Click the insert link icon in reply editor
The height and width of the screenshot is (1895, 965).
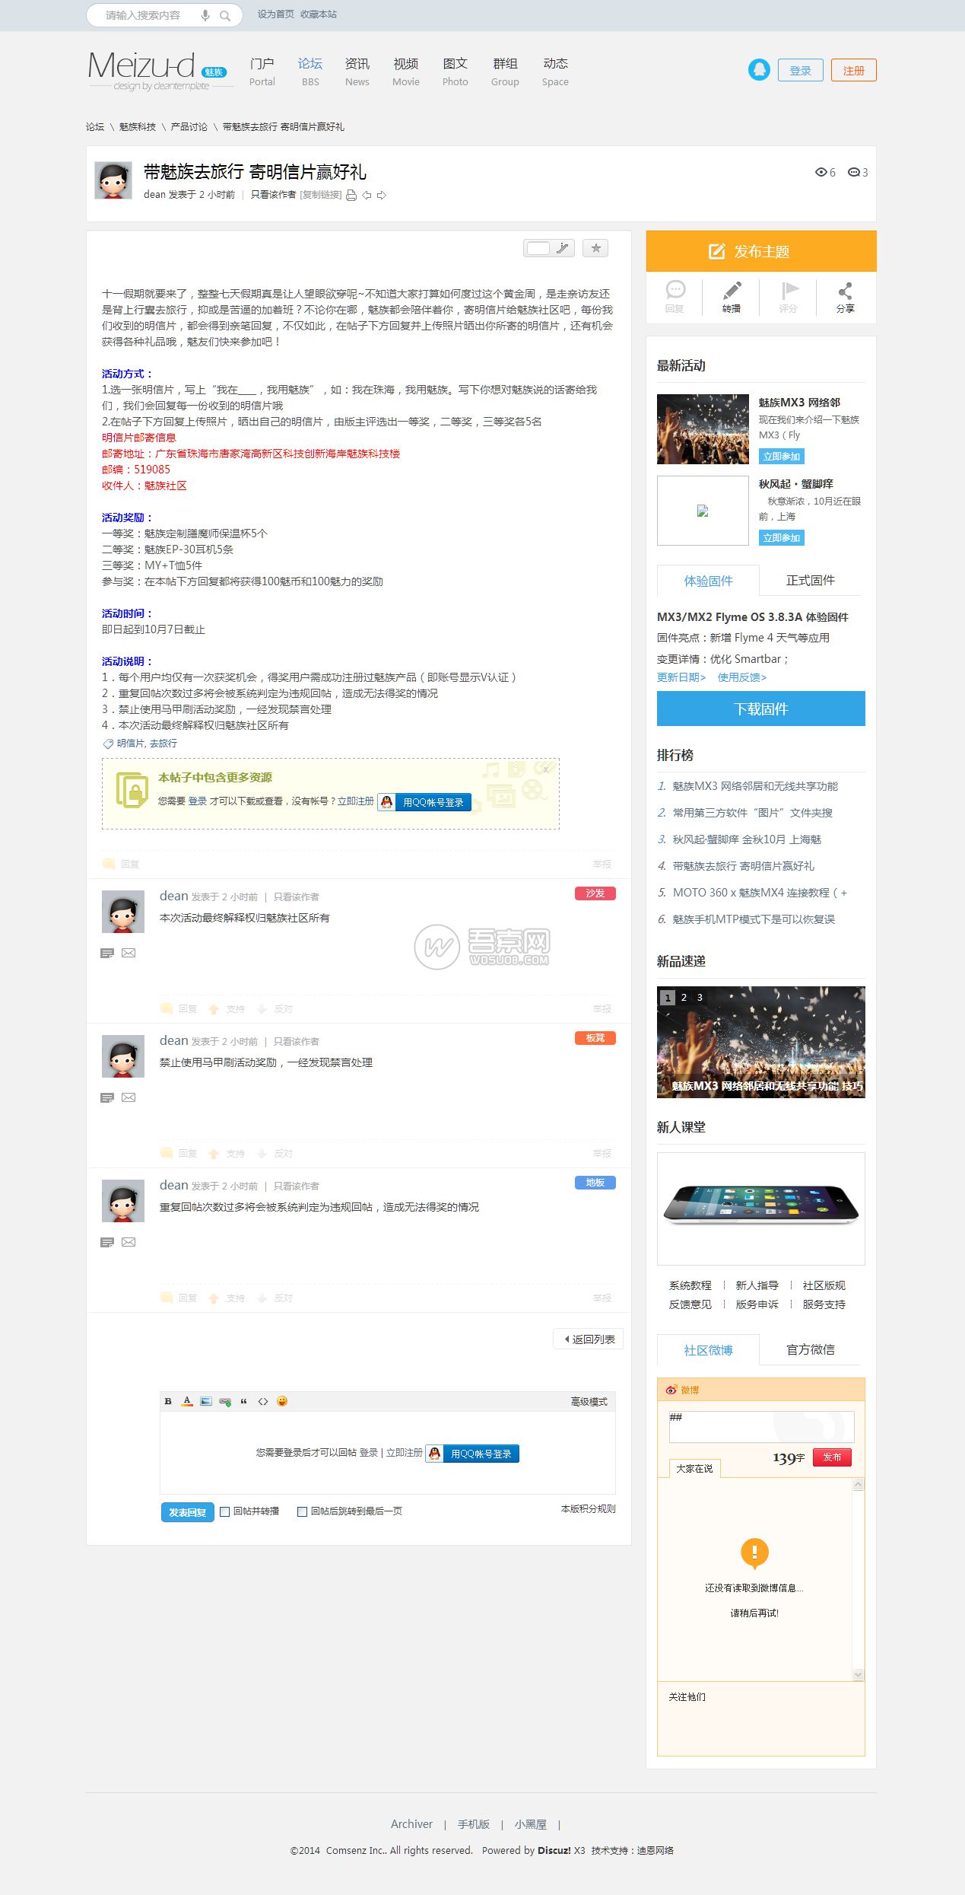tap(225, 1401)
